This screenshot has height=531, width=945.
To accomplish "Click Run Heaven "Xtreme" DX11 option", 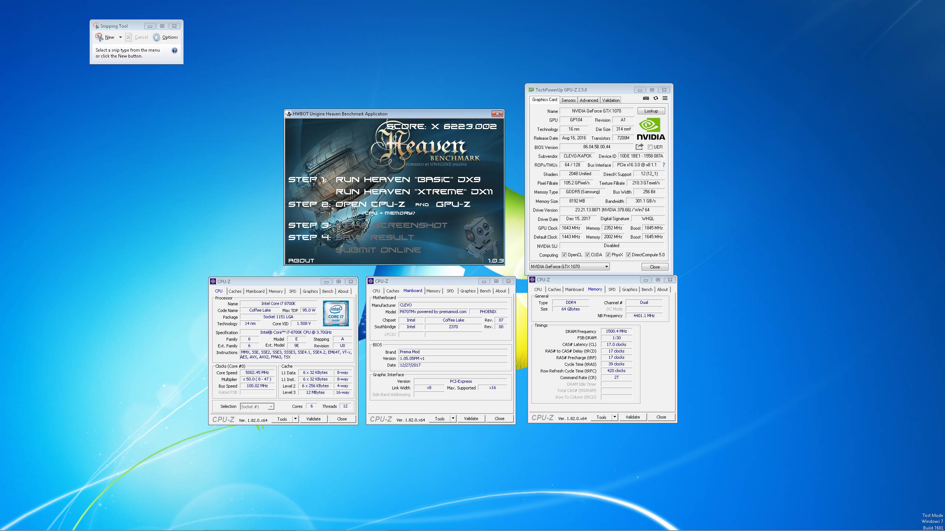I will [414, 192].
